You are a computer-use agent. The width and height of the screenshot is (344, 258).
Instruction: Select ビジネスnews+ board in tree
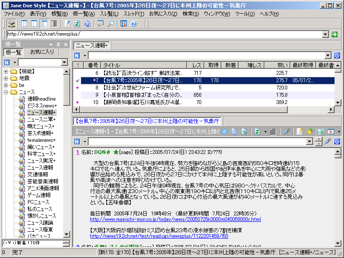[42, 106]
